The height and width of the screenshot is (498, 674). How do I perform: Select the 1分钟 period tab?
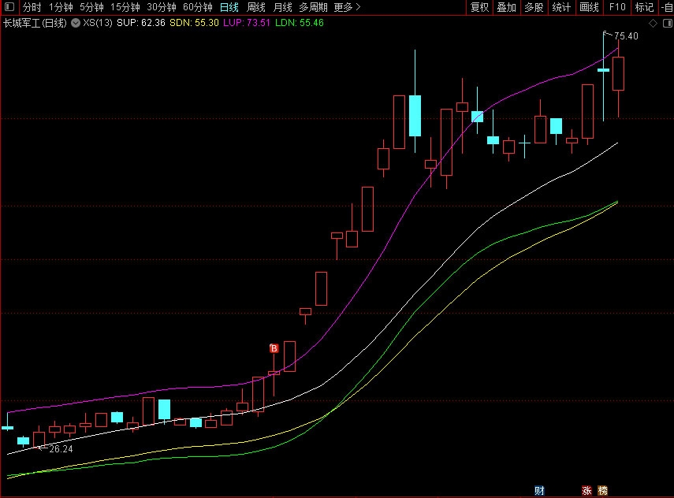pyautogui.click(x=61, y=7)
